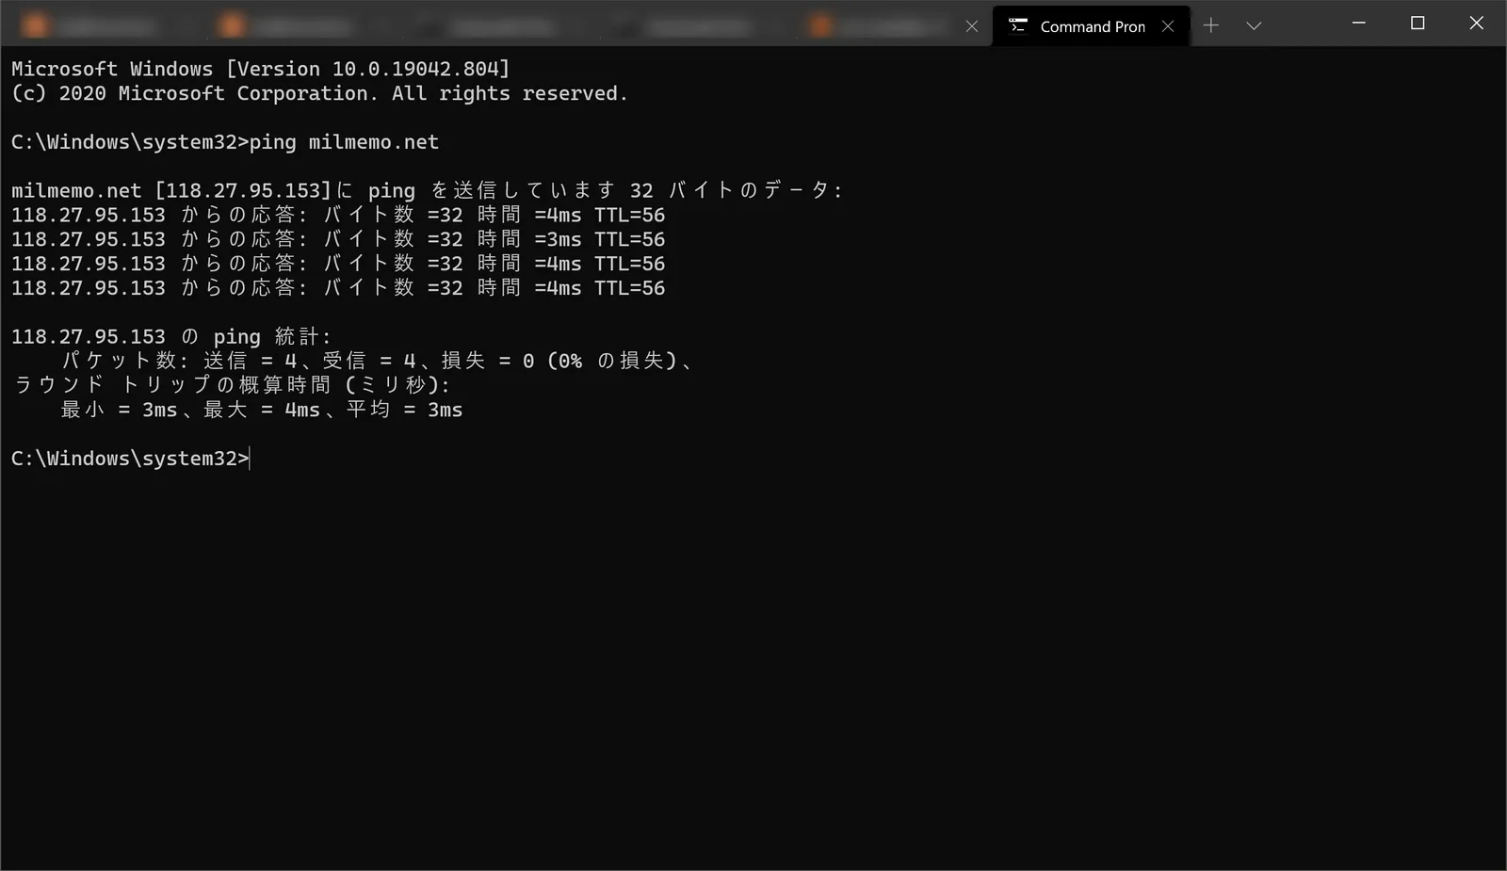
Task: Click the last 'C:\Windows\system32>' prompt with cursor
Action: [x=130, y=459]
